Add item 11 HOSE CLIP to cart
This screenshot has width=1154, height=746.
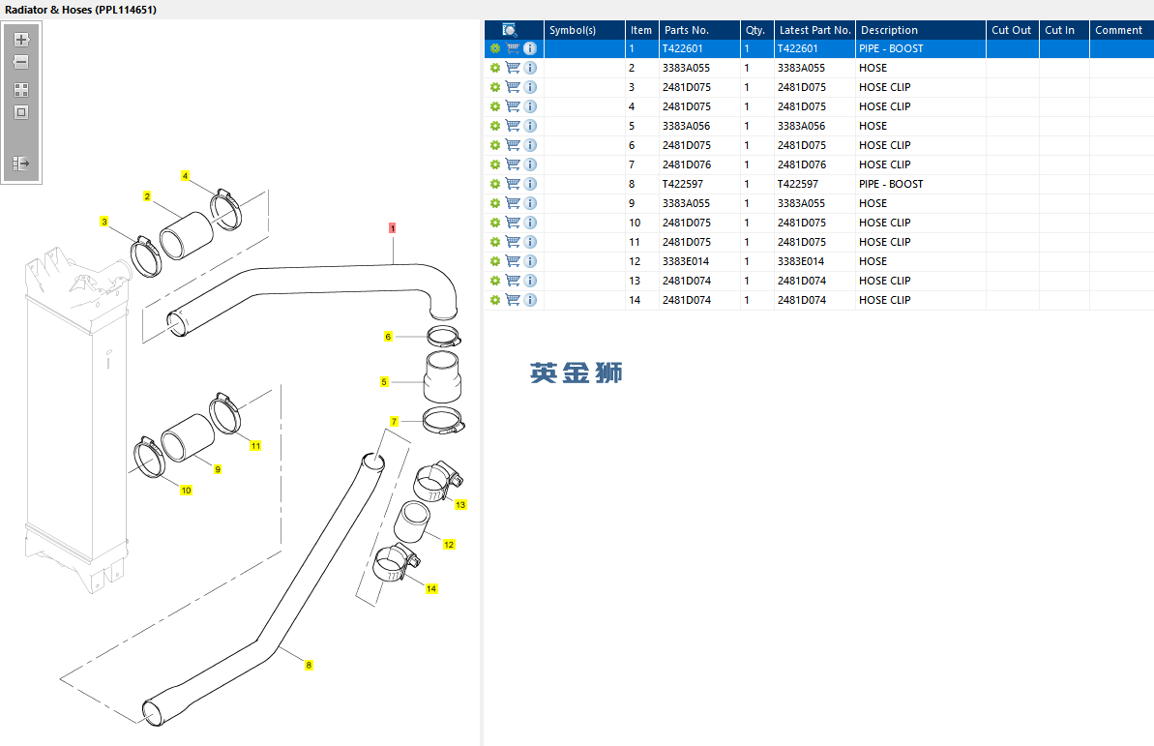click(513, 242)
